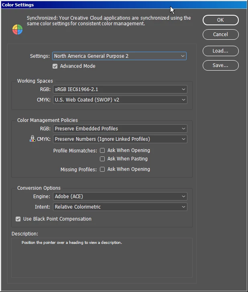Click the Synchronized status message text

[109, 21]
